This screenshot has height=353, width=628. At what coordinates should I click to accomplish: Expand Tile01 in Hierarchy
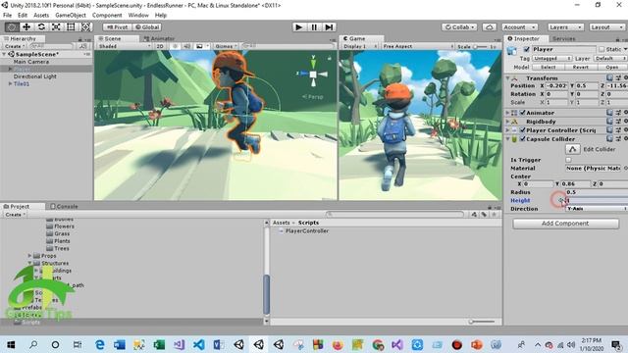(10, 83)
